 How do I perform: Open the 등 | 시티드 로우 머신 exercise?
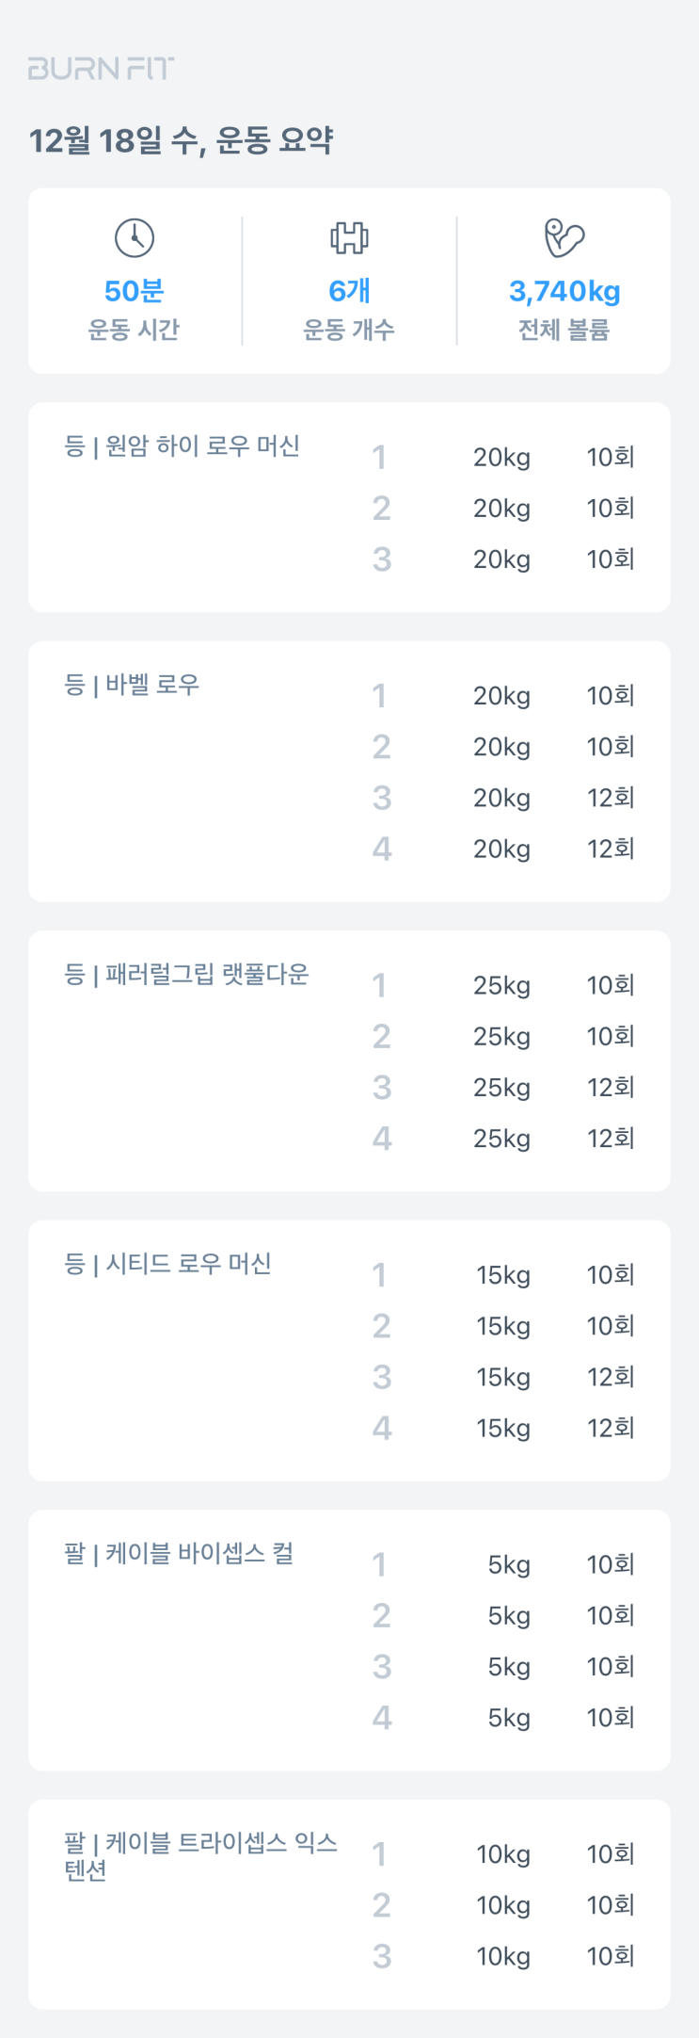tap(167, 1264)
